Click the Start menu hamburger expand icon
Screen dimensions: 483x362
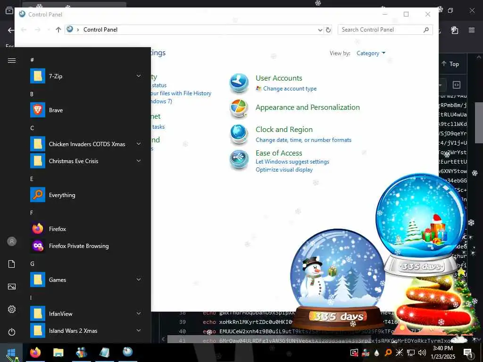12,60
